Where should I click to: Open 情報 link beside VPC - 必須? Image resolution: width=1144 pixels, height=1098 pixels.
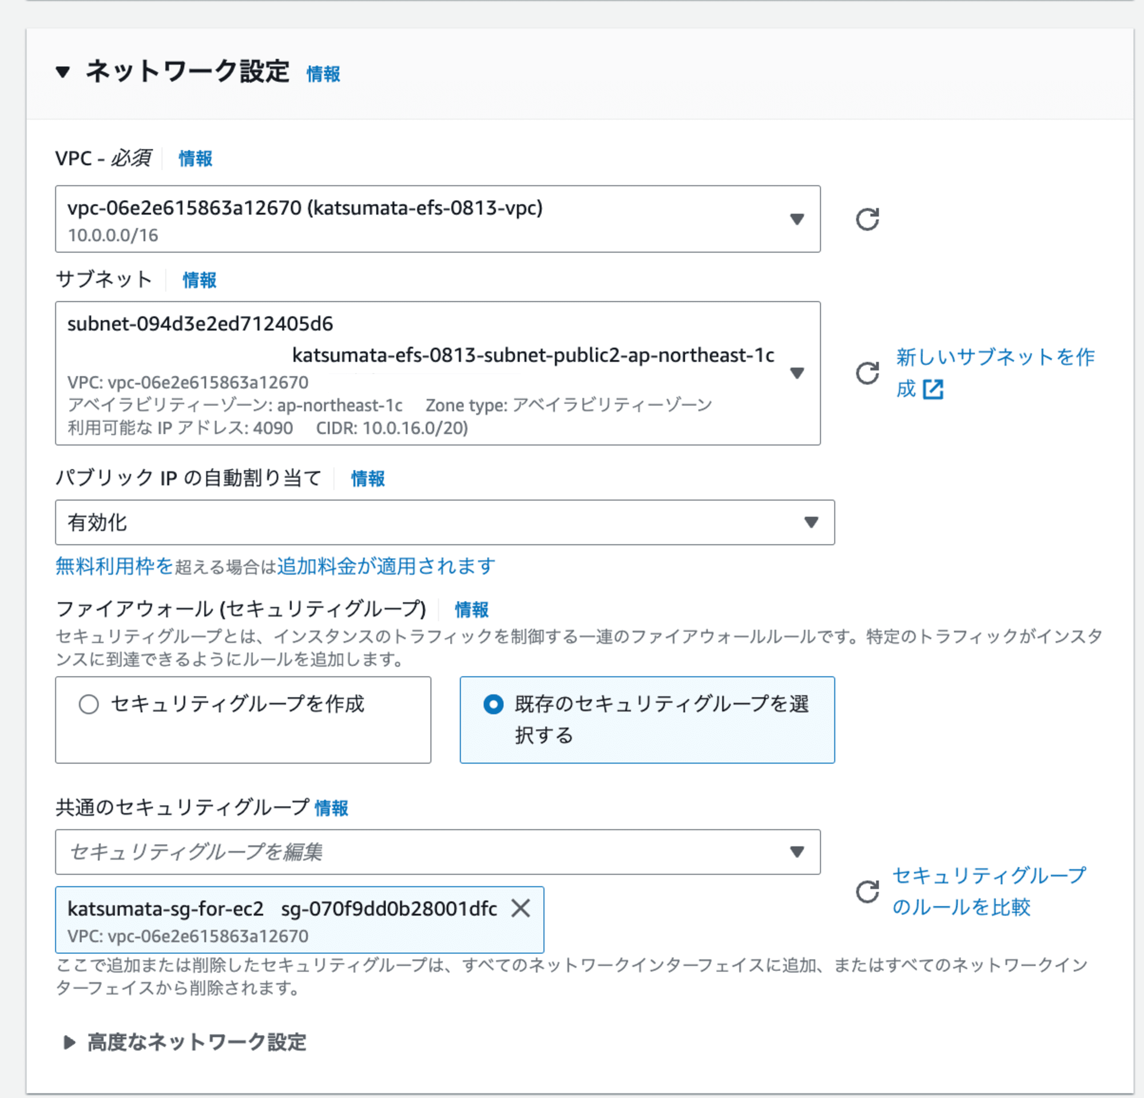tap(196, 158)
